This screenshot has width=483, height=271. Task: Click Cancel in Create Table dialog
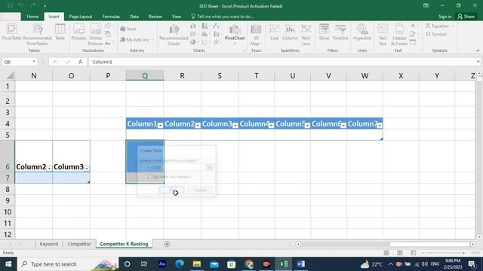click(201, 190)
